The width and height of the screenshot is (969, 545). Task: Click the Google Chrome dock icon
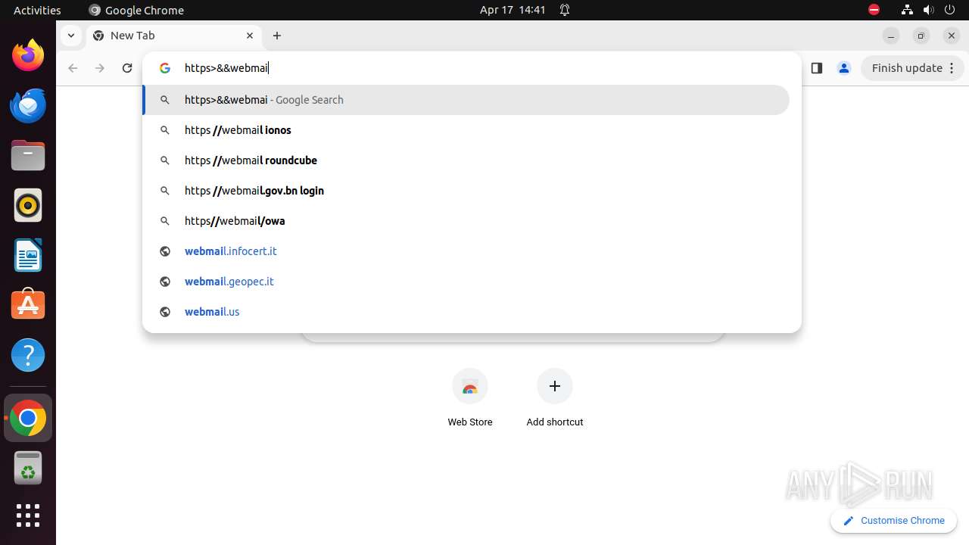click(28, 418)
